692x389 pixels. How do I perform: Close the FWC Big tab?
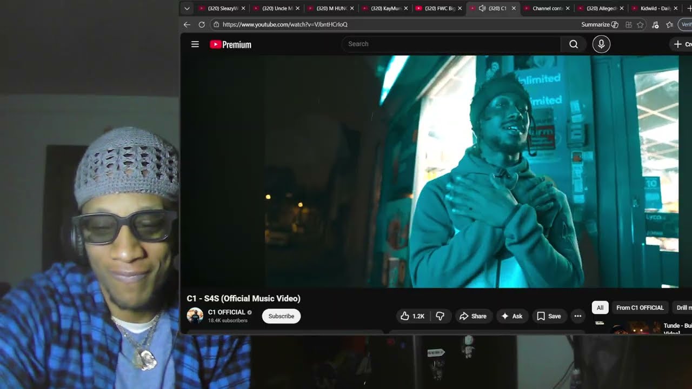click(460, 8)
